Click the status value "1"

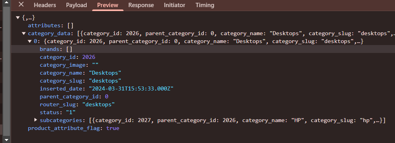coord(71,112)
